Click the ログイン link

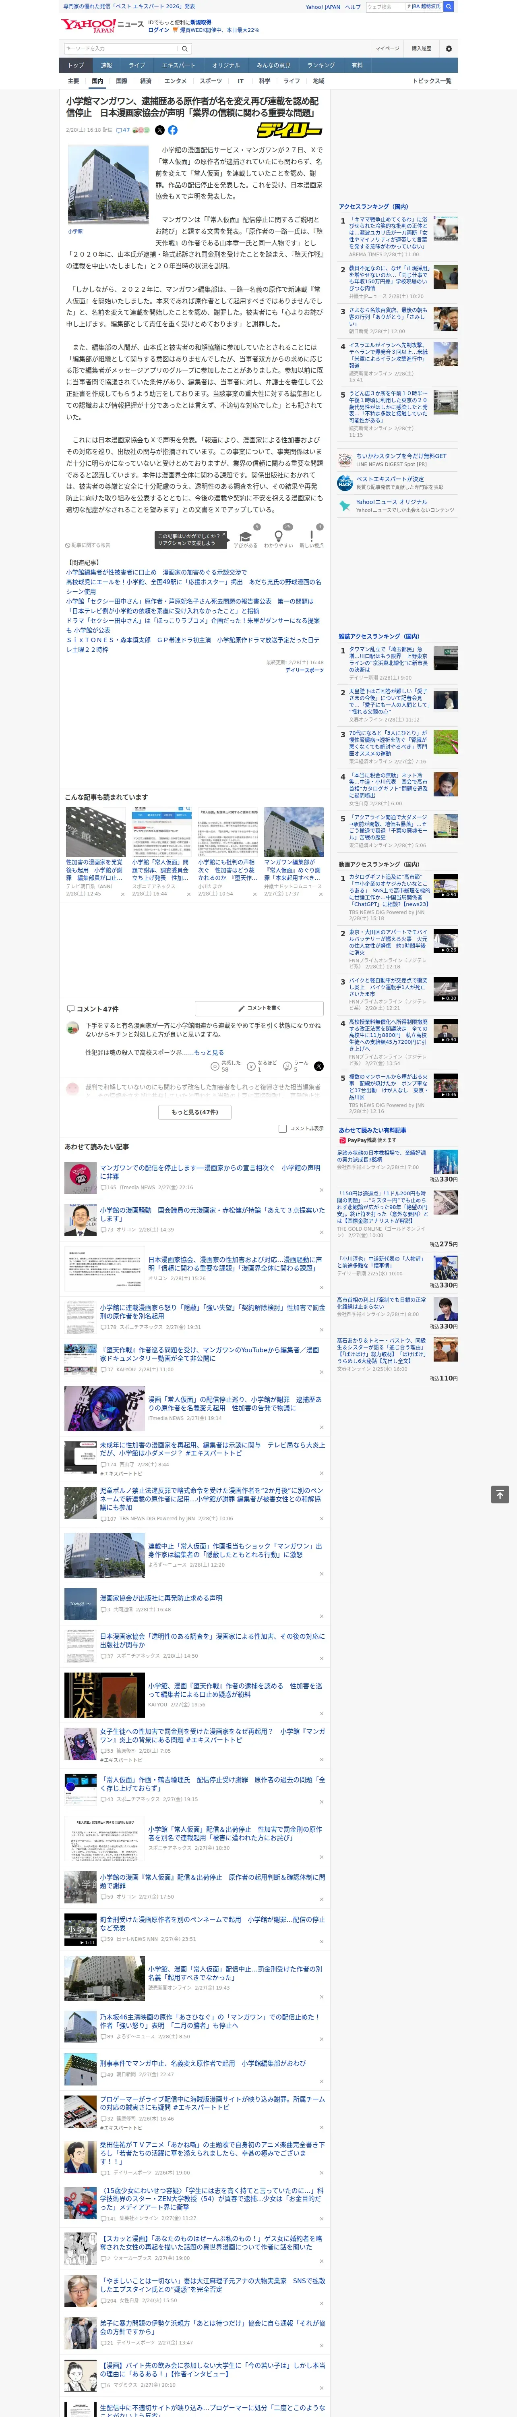coord(159,30)
